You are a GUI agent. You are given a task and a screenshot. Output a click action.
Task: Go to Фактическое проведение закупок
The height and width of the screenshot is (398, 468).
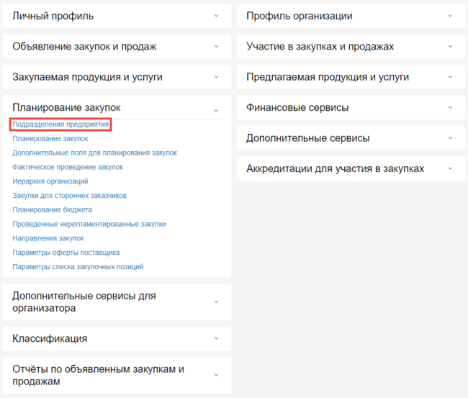[68, 167]
